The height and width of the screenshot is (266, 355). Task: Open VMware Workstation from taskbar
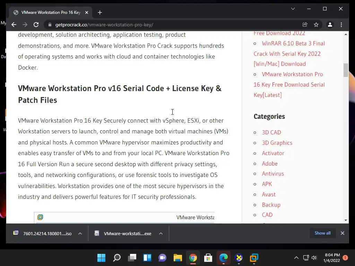point(254,258)
